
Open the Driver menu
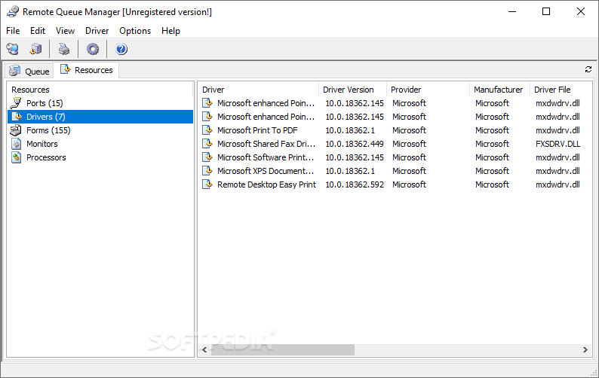tap(97, 31)
